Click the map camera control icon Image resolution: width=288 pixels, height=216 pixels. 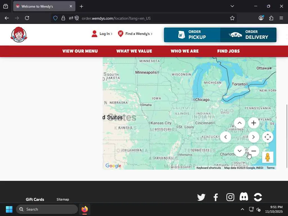(x=268, y=137)
